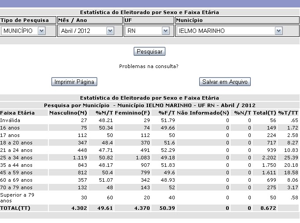Select the Feminino(F) column header
The image size is (300, 223).
132,113
